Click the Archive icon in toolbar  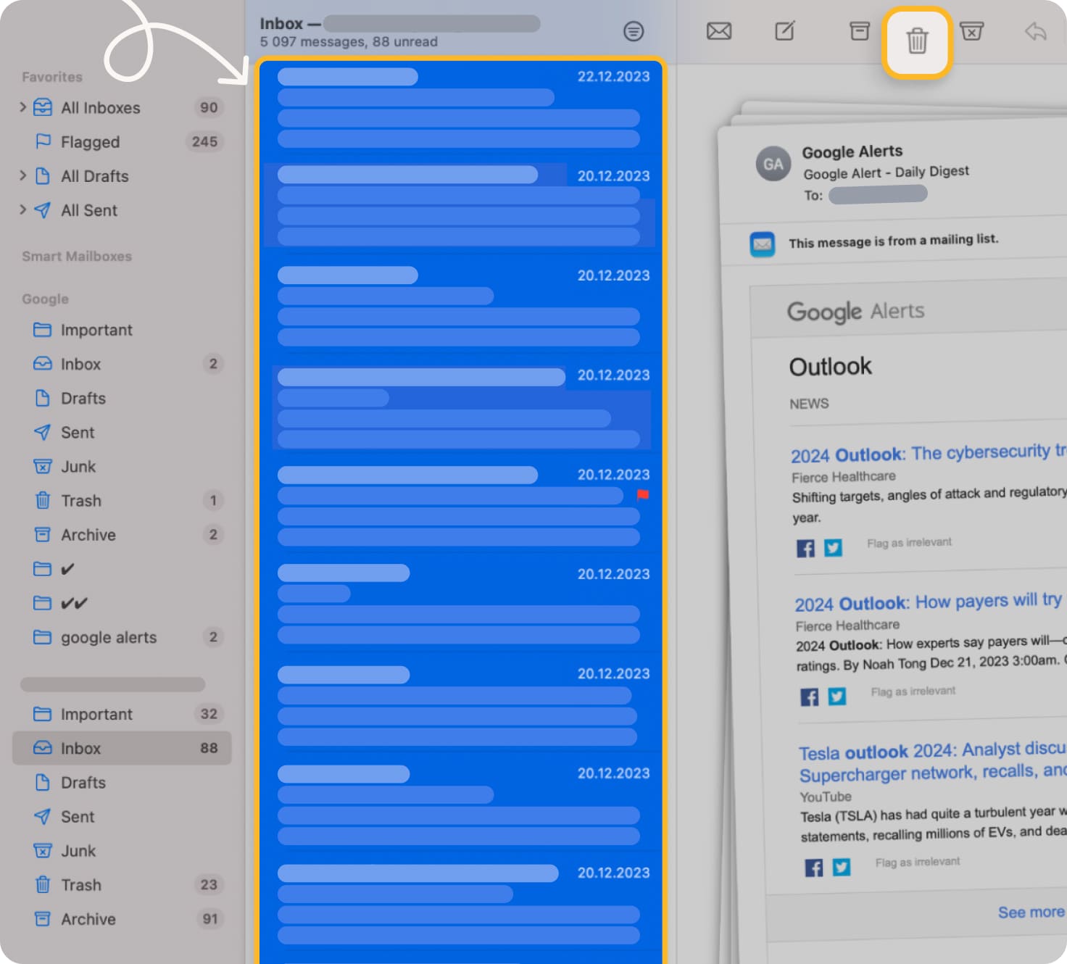click(x=859, y=31)
